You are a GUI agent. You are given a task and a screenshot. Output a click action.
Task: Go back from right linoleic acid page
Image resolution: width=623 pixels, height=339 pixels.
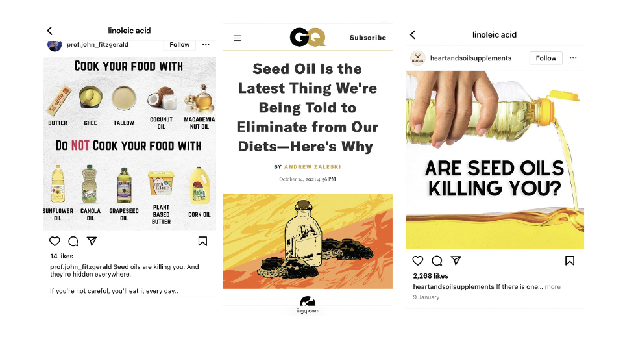[x=413, y=34]
